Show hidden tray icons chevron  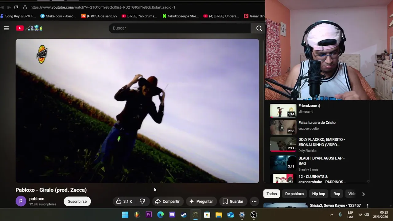click(x=332, y=215)
